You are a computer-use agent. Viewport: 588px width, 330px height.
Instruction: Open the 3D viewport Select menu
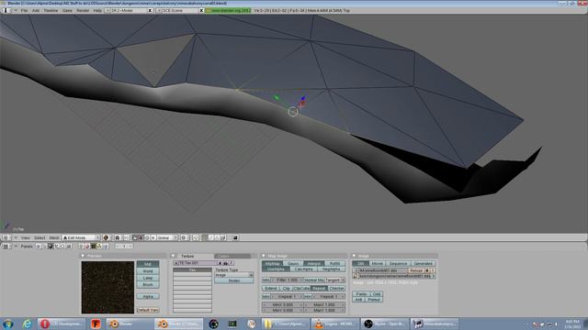tap(40, 237)
